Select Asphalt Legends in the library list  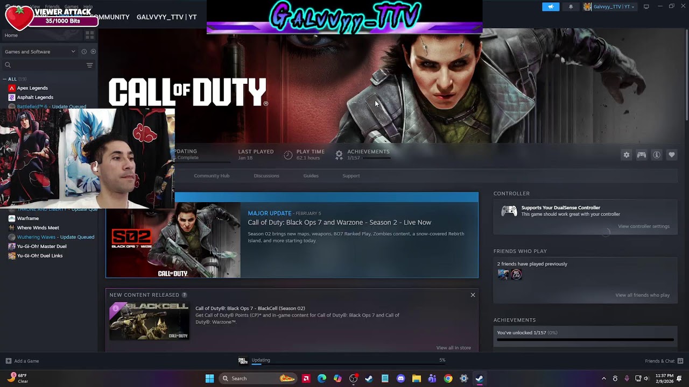tap(35, 97)
